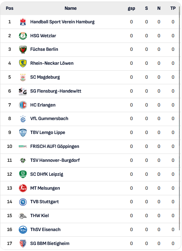Open FRISCH AUF! Göppingen team page
This screenshot has width=182, height=251.
click(55, 146)
